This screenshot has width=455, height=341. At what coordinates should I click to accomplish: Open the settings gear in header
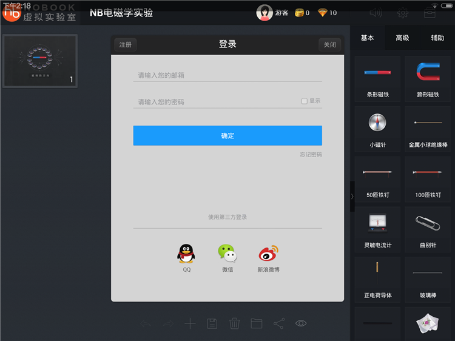(403, 13)
